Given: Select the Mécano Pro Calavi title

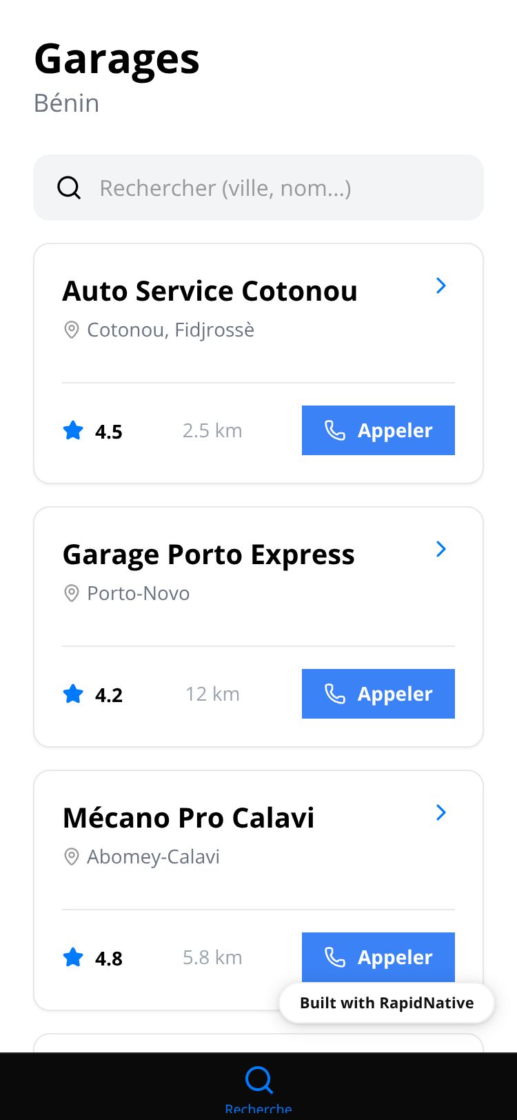Looking at the screenshot, I should click(x=188, y=818).
